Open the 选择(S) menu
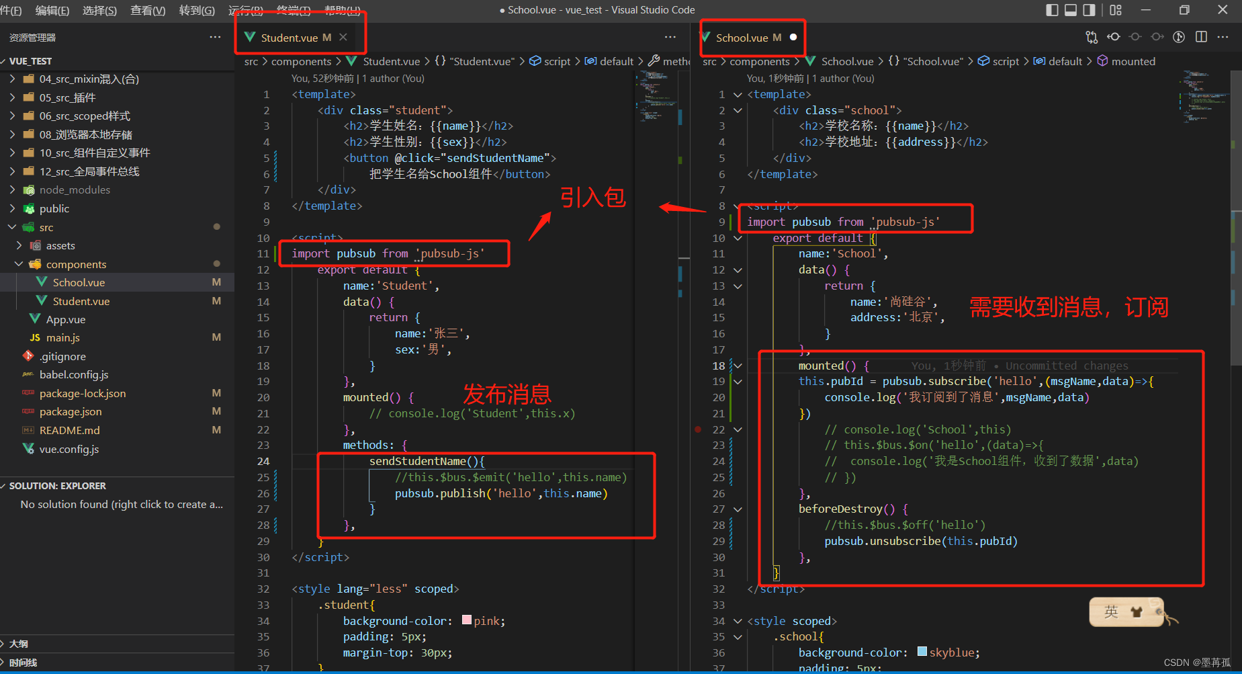Image resolution: width=1242 pixels, height=674 pixels. (x=99, y=10)
